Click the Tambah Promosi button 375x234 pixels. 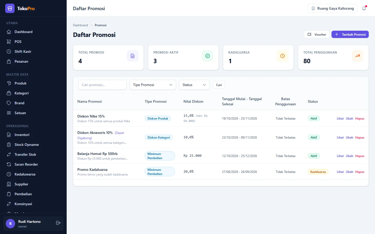(350, 34)
